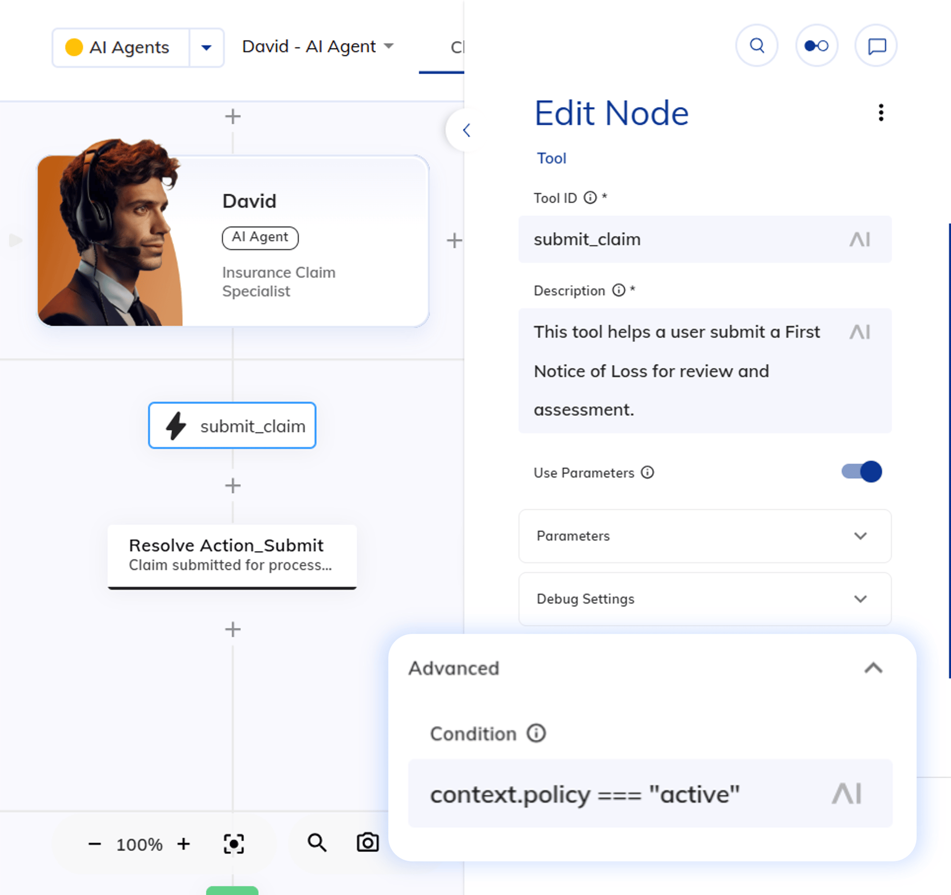Screen dimensions: 951x895
Task: Click fit-to-screen focus icon
Action: 233,844
